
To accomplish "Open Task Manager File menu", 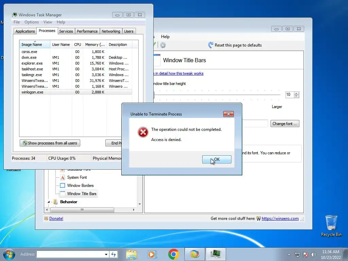I will [17, 22].
